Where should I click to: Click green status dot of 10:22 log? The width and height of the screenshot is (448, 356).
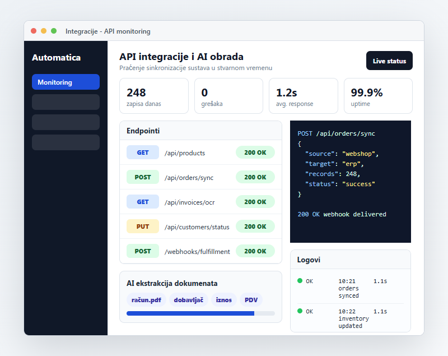(x=300, y=311)
